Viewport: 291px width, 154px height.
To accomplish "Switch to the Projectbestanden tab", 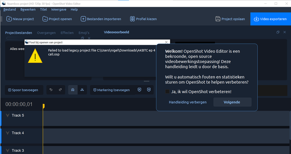I will click(18, 33).
